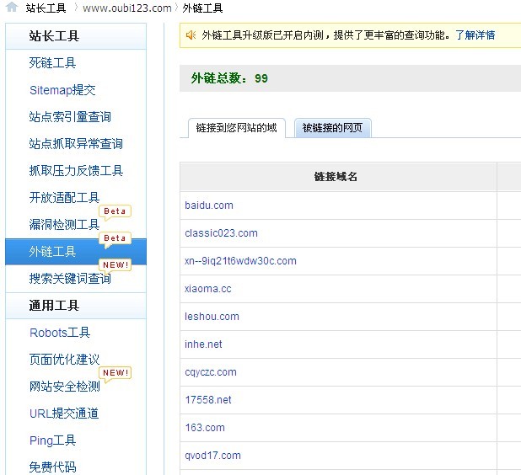Open 抓取压力反馈工具 menu item

[x=76, y=171]
